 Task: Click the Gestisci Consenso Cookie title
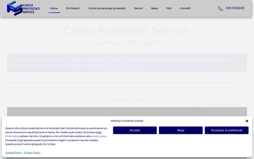(127, 121)
